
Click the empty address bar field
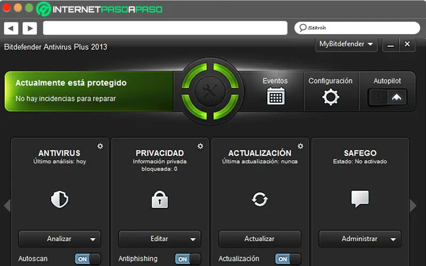[165, 28]
